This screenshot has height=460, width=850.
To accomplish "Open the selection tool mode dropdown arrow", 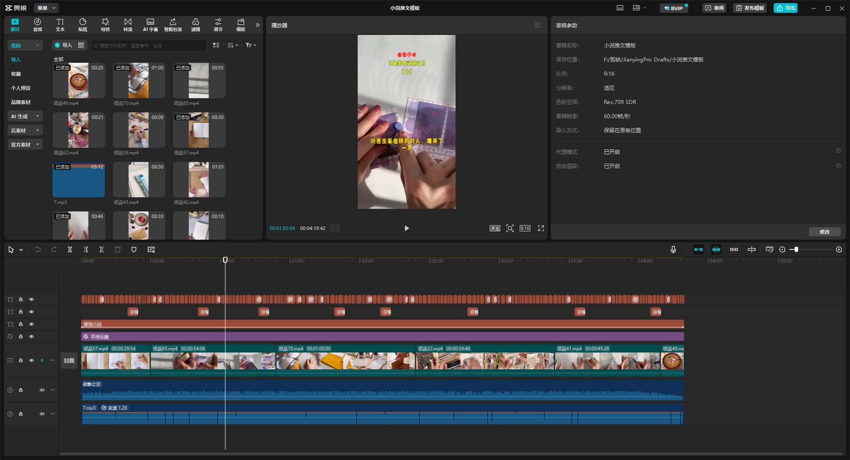I will pyautogui.click(x=21, y=250).
